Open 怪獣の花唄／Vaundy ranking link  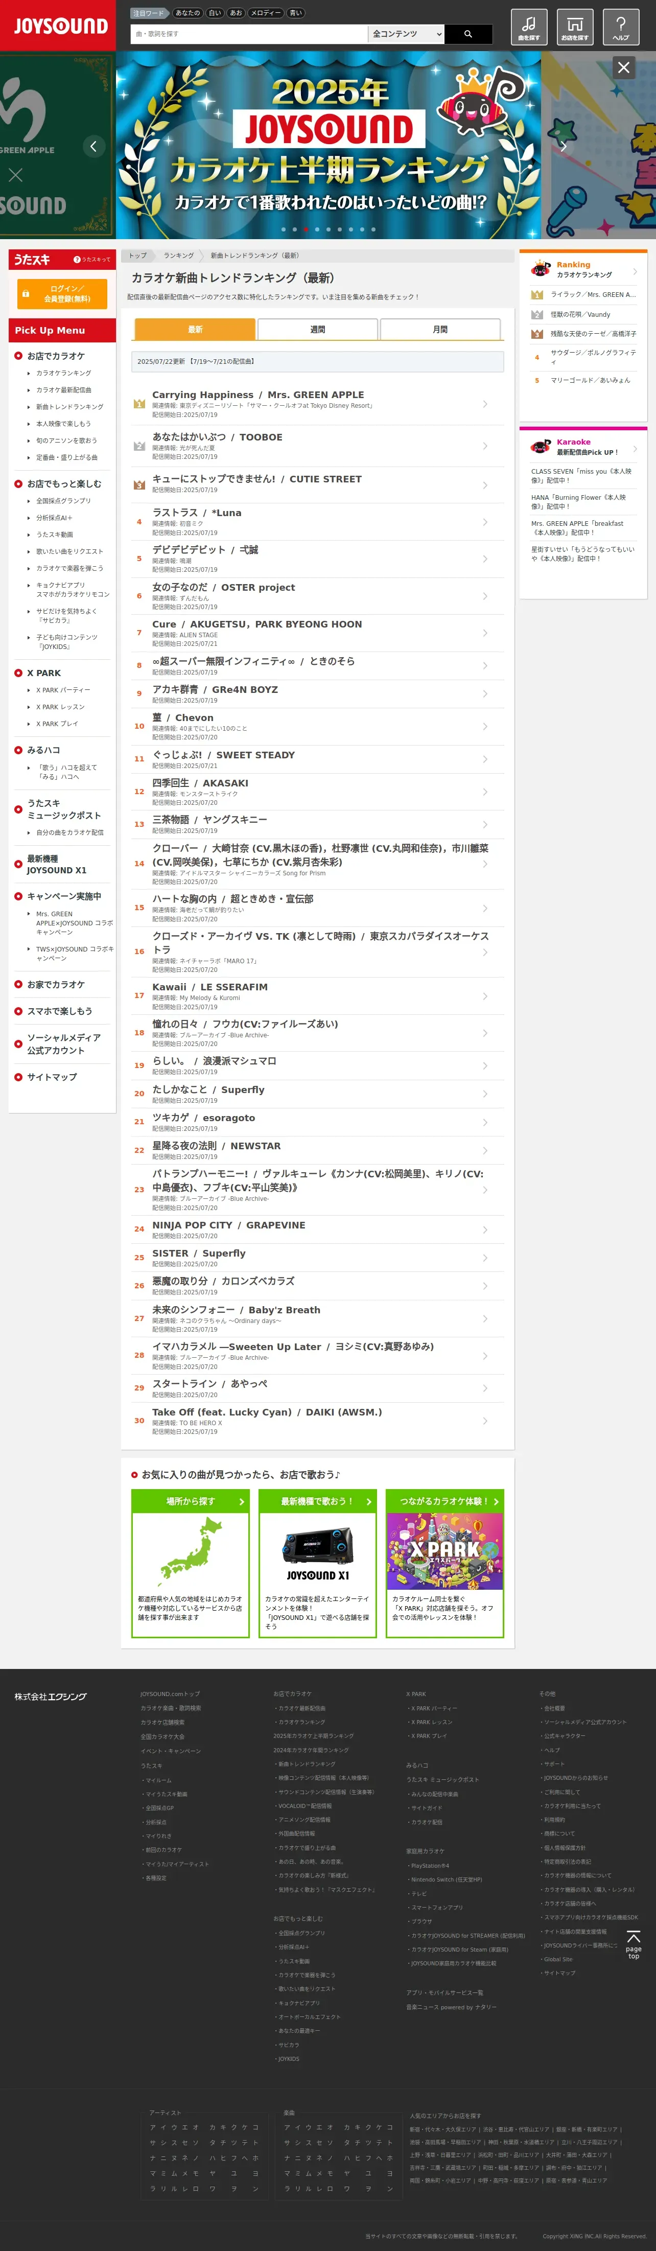580,315
